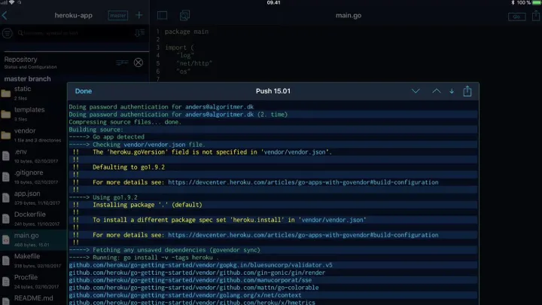Tap the Wi-Fi icon in status bar

click(12, 2)
